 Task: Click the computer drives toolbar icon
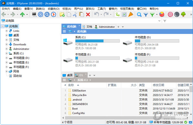(x=34, y=14)
